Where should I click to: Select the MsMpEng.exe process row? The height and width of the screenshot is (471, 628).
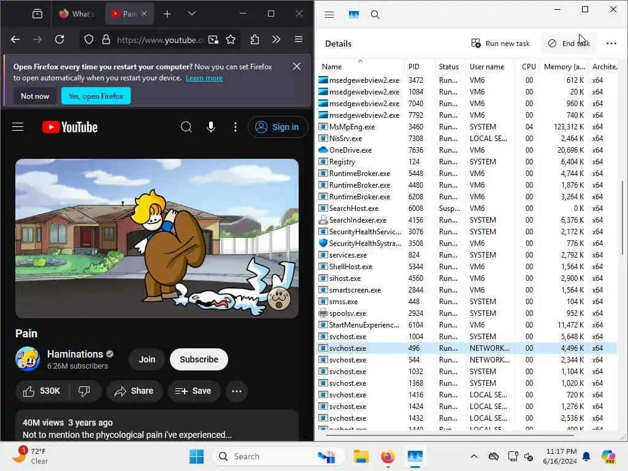pyautogui.click(x=467, y=127)
